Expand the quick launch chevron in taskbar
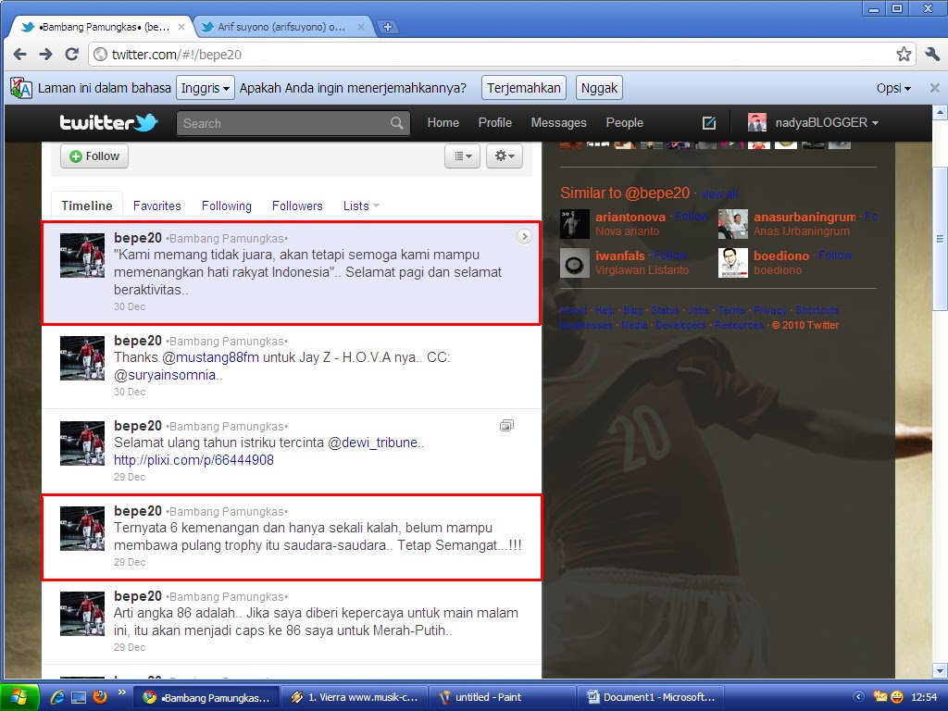This screenshot has width=948, height=711. pyautogui.click(x=121, y=692)
